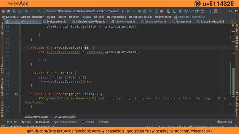Viewport: 239px width, 134px height.
Task: Collapse onStart function fold marker
Action: click(x=21, y=73)
